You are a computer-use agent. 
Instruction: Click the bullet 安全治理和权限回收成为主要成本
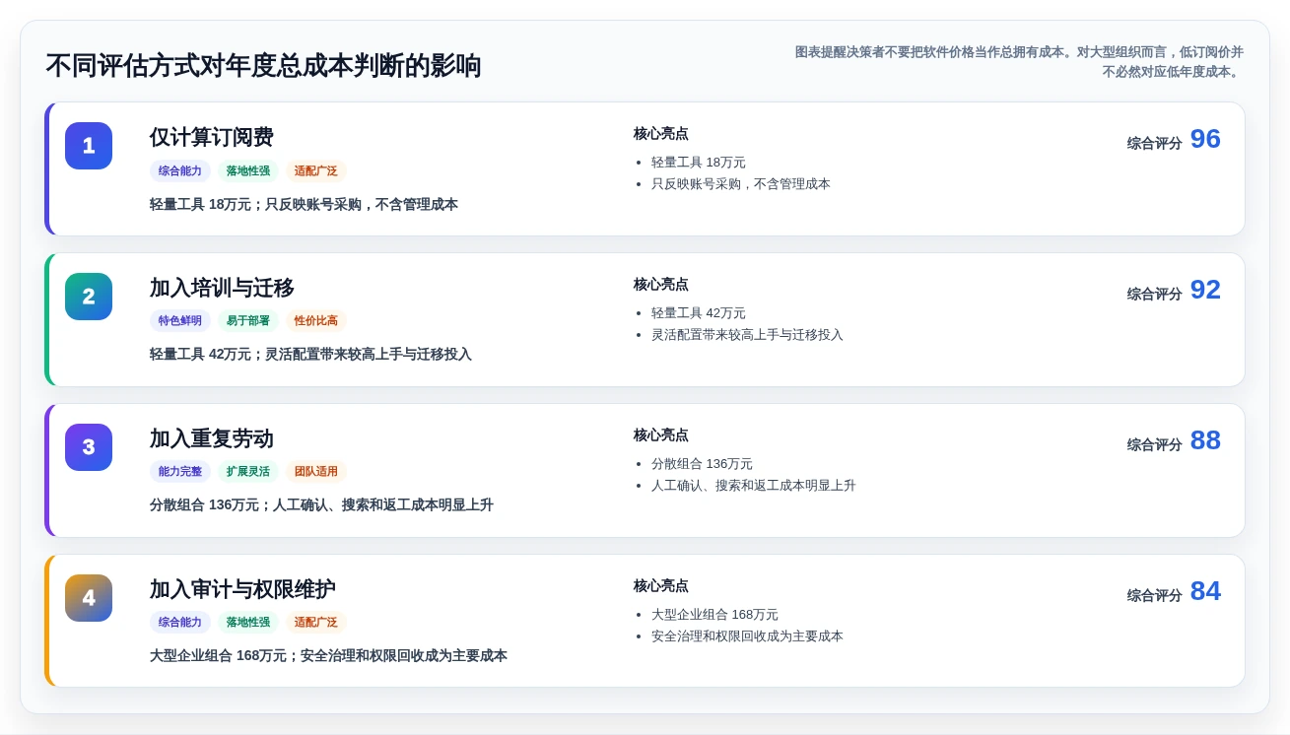tap(747, 636)
